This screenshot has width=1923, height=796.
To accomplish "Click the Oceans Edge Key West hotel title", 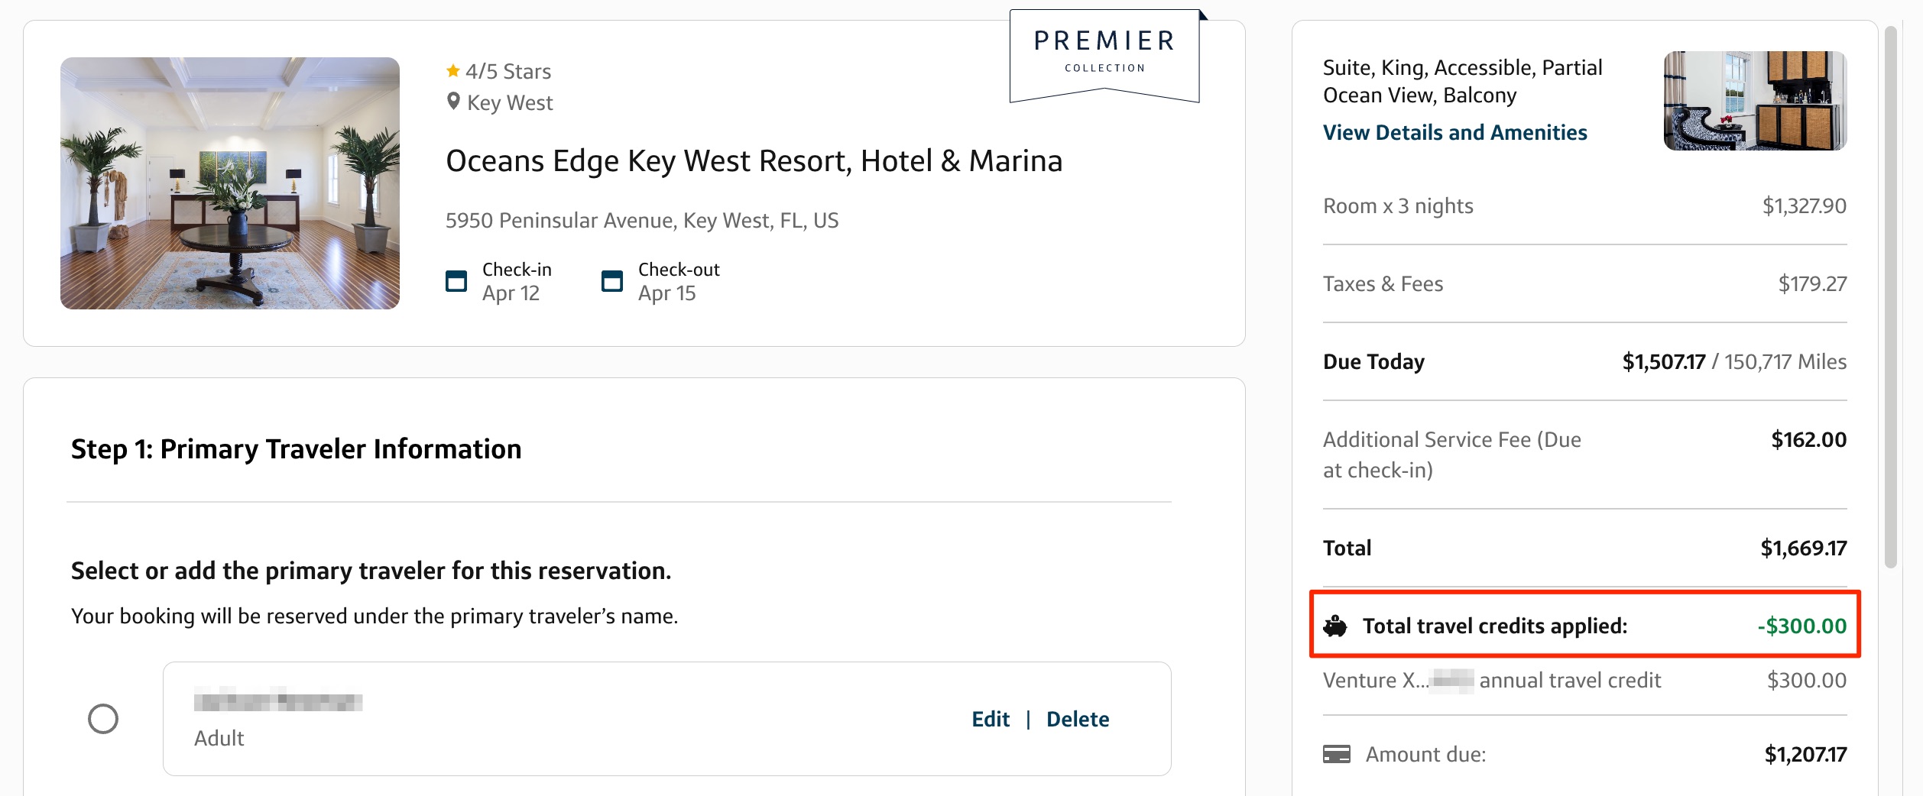I will click(754, 160).
